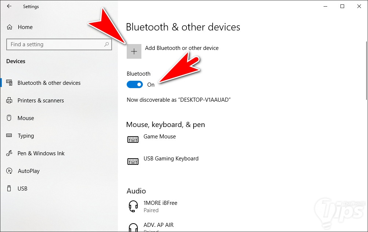Go to the Home settings page
The height and width of the screenshot is (232, 368).
[x=25, y=27]
